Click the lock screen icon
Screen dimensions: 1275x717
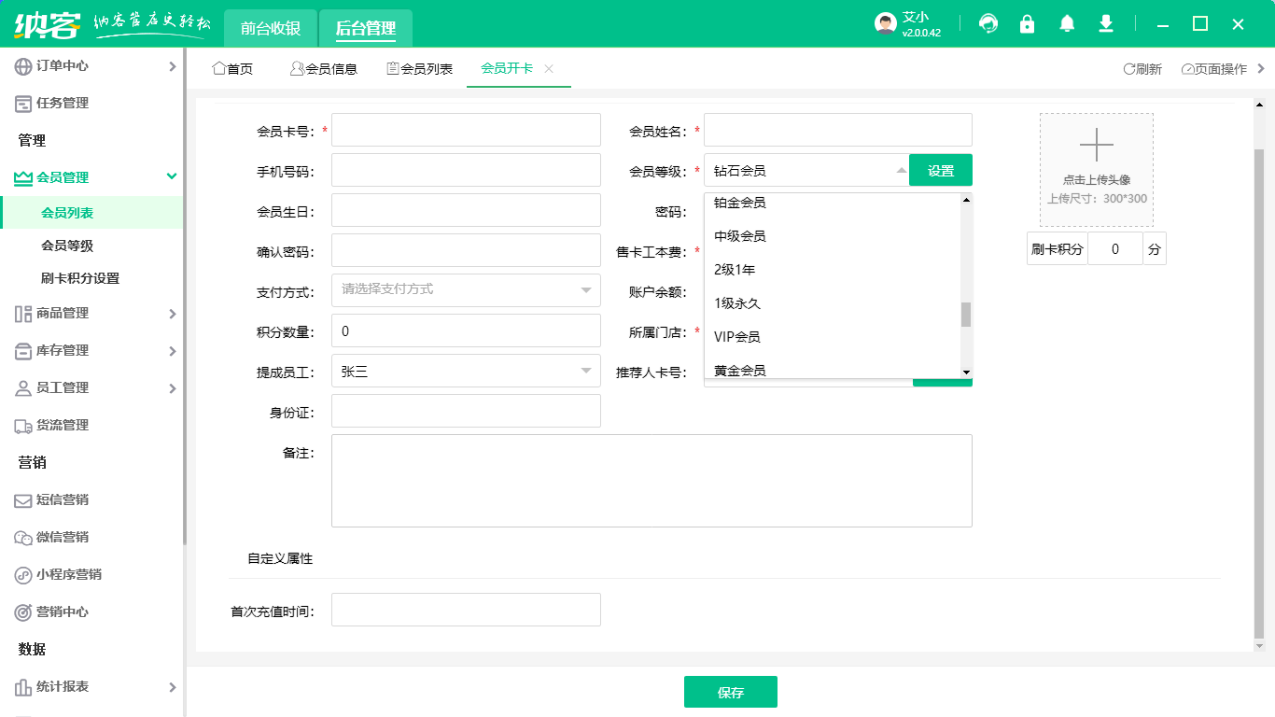click(1027, 23)
